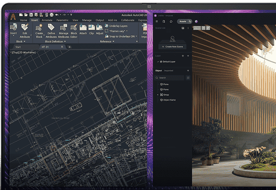Select the Object Name item in object list

(168, 100)
